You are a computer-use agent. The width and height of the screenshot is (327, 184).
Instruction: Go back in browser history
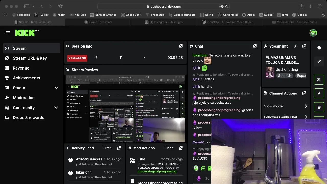[x=42, y=6]
